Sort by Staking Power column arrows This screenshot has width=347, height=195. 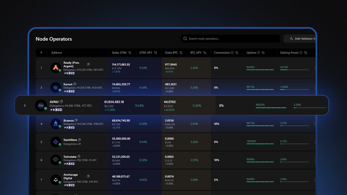pyautogui.click(x=305, y=53)
